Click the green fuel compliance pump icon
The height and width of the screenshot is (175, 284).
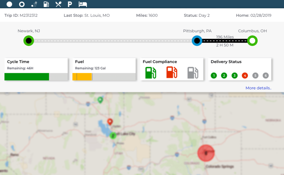(151, 73)
